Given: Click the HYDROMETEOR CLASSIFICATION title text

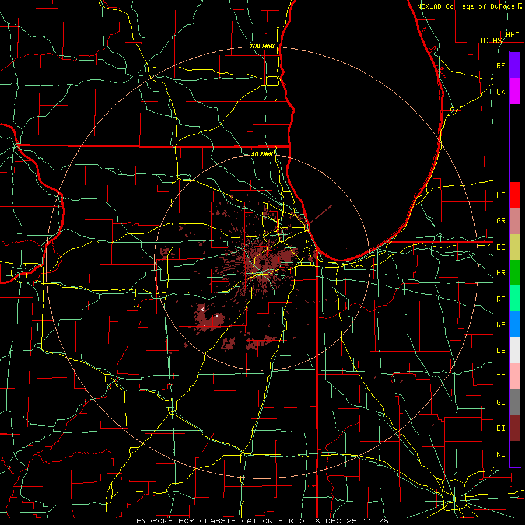Looking at the screenshot, I should tap(205, 521).
